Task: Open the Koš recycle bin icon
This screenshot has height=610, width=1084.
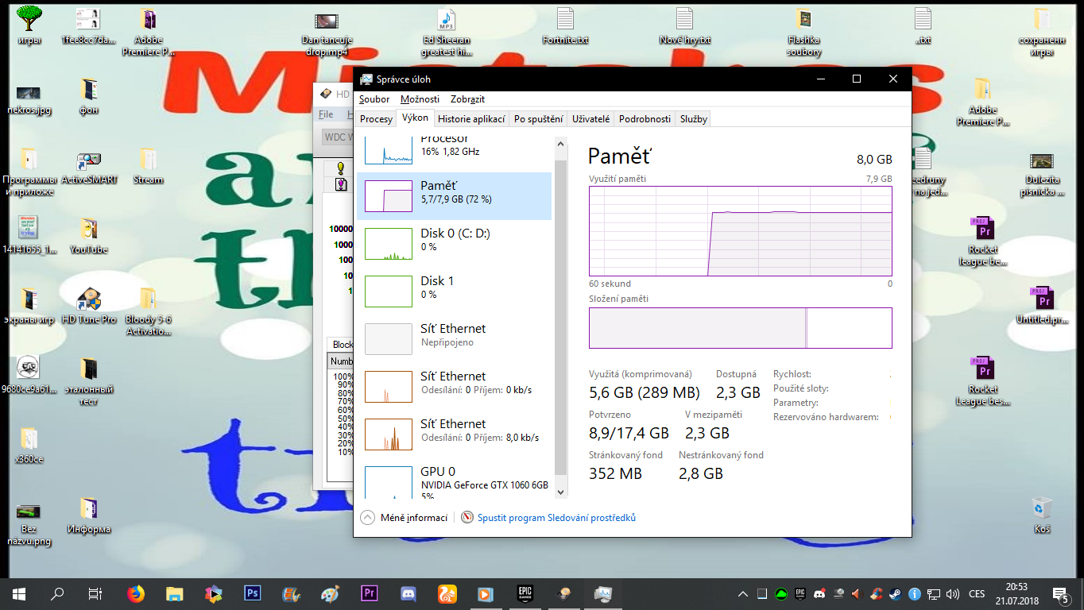Action: pyautogui.click(x=1042, y=513)
